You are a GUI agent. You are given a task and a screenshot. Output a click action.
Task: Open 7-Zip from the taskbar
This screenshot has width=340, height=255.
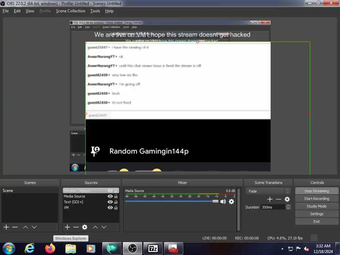click(153, 248)
